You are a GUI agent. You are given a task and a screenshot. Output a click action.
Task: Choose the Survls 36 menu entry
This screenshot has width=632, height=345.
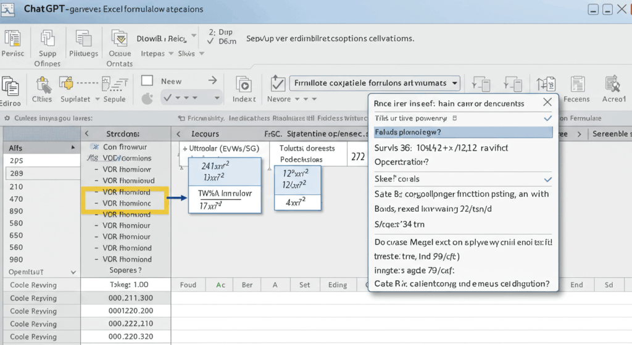click(441, 148)
